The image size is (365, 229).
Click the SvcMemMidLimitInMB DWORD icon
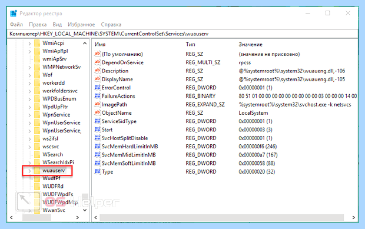[x=97, y=154]
